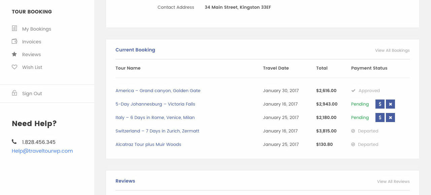This screenshot has height=195, width=431.
Task: Open My Bookings in sidebar
Action: click(x=37, y=29)
